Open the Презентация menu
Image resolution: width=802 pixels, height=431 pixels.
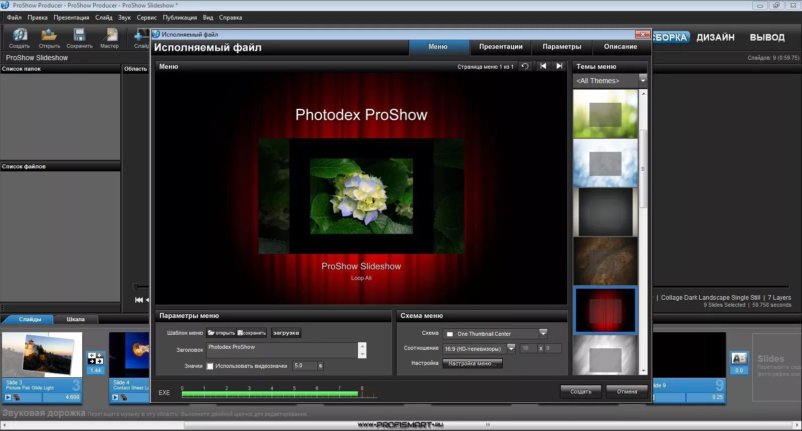(x=71, y=18)
